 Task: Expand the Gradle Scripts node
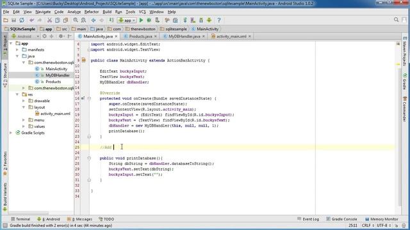tap(11, 133)
